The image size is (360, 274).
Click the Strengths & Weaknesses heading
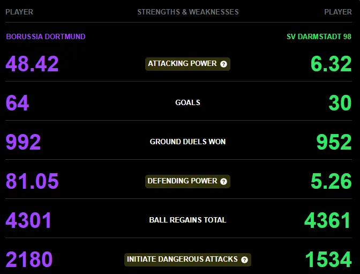[188, 12]
